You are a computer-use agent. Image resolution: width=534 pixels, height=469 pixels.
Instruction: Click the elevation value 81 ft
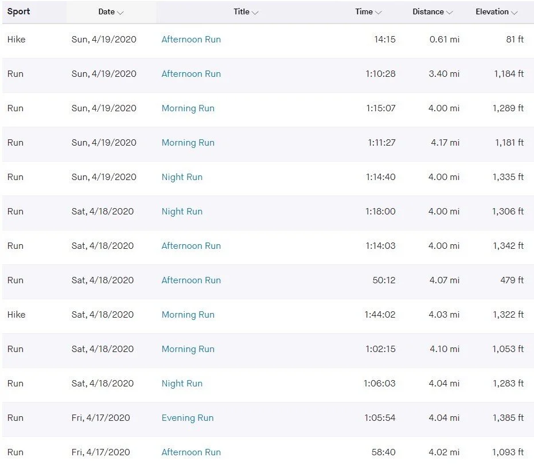point(515,40)
